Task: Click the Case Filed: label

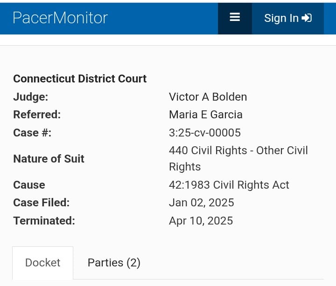Action: coord(42,203)
